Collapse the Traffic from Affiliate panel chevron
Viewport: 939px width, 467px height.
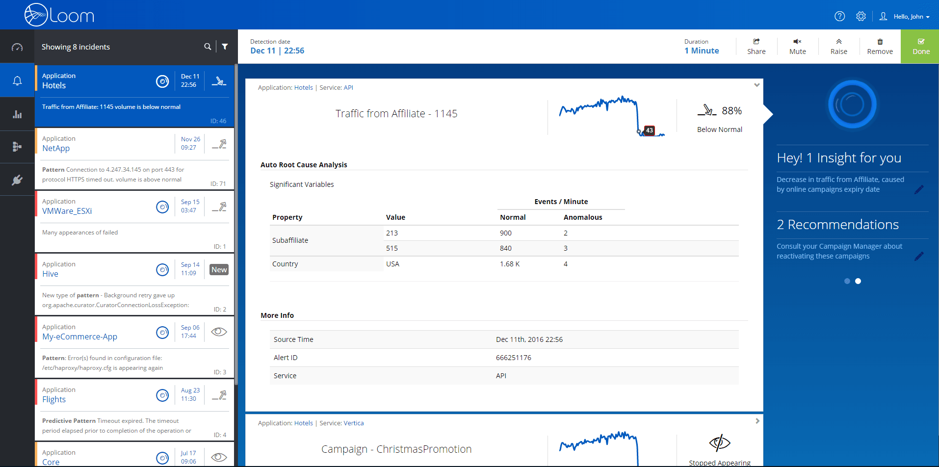click(756, 85)
